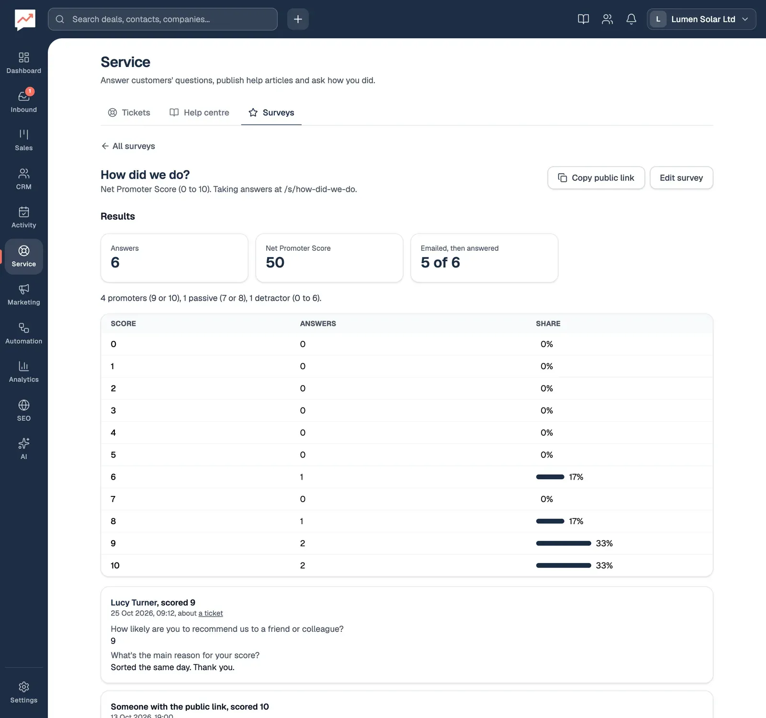Click 'Someone with the public link, scored 10'
The width and height of the screenshot is (766, 718).
pos(190,707)
